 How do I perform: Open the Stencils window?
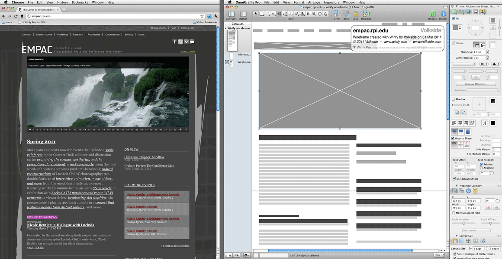point(432,15)
